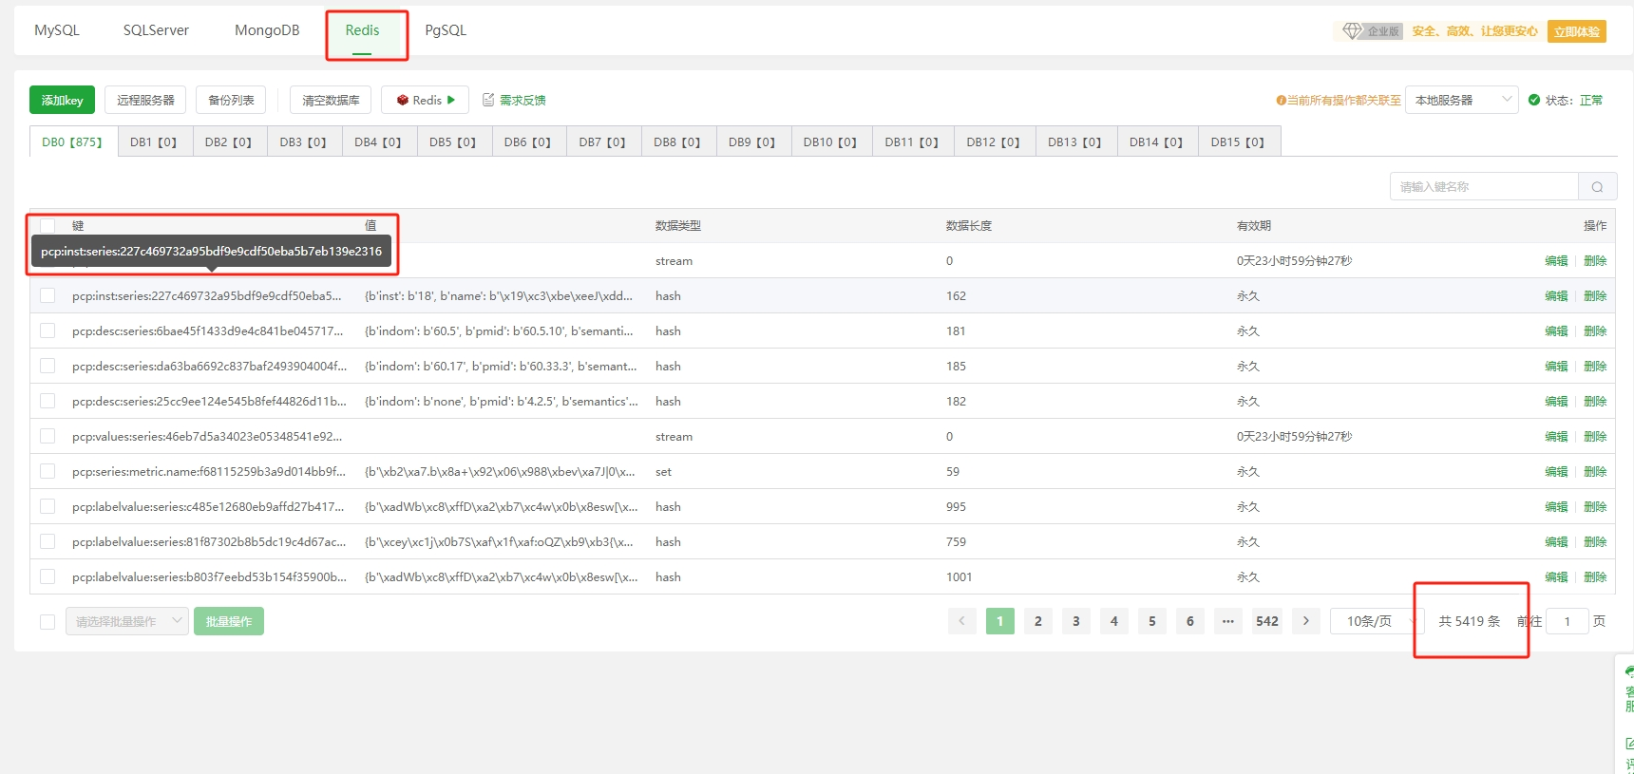1634x774 pixels.
Task: Check the pcp:desc:series:6bae45f row checkbox
Action: coord(47,330)
